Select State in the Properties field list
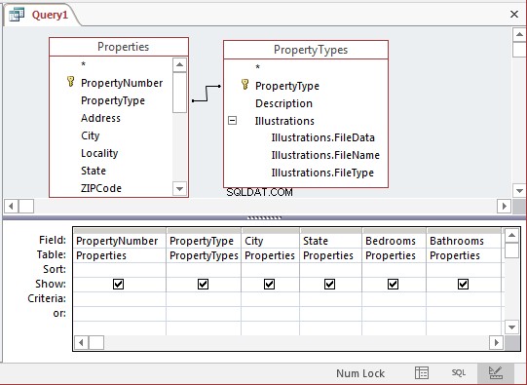The width and height of the screenshot is (527, 385). pos(94,171)
